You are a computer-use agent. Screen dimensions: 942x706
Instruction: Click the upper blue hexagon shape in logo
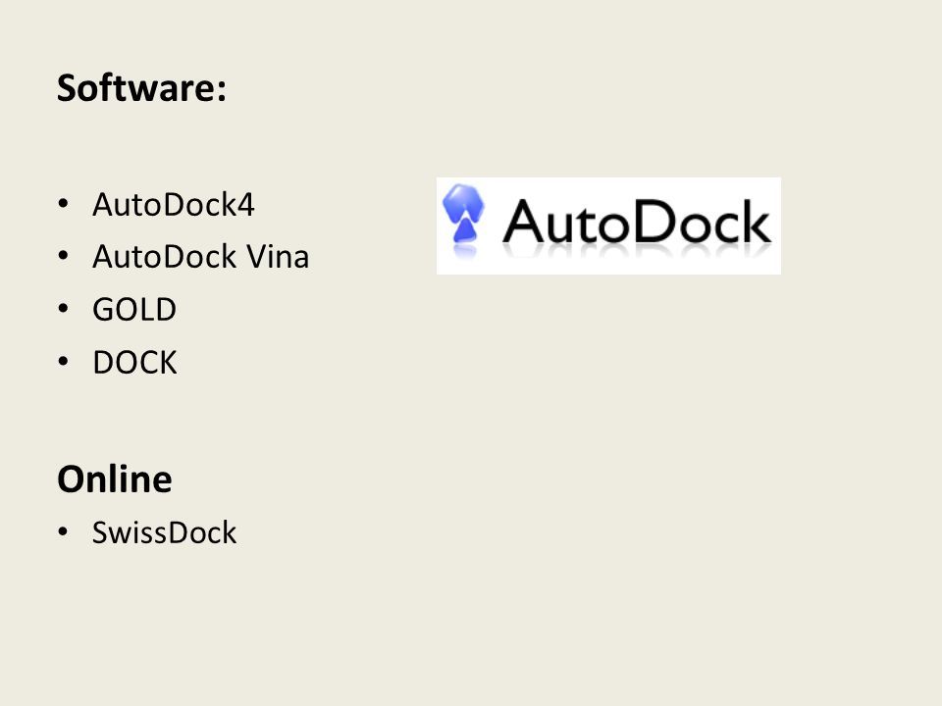[x=463, y=202]
